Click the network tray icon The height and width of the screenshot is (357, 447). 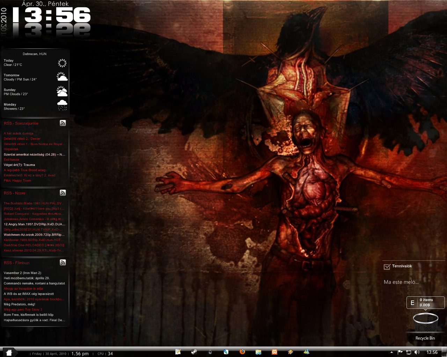tap(409, 352)
